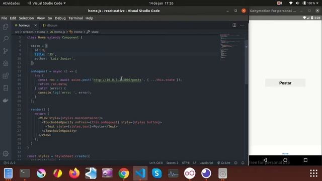Viewport: 322px width, 181px height.
Task: Open notifications bell in status bar
Action: point(243,163)
